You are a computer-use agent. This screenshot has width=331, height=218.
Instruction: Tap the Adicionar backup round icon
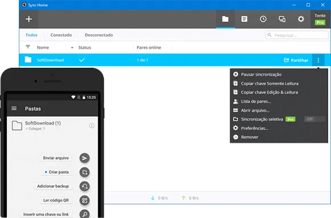(x=84, y=186)
